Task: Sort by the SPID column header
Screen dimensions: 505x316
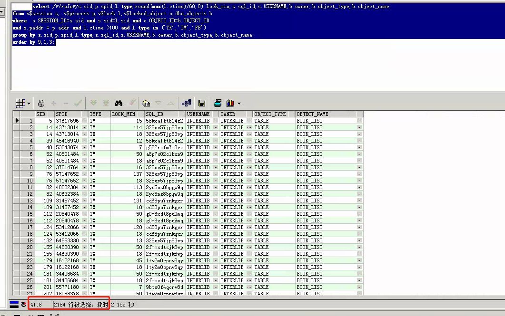Action: [71, 114]
